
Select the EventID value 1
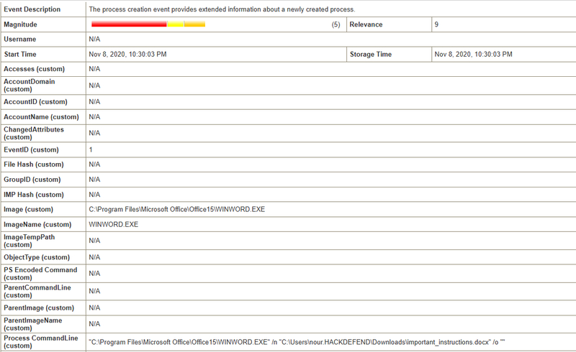point(91,149)
